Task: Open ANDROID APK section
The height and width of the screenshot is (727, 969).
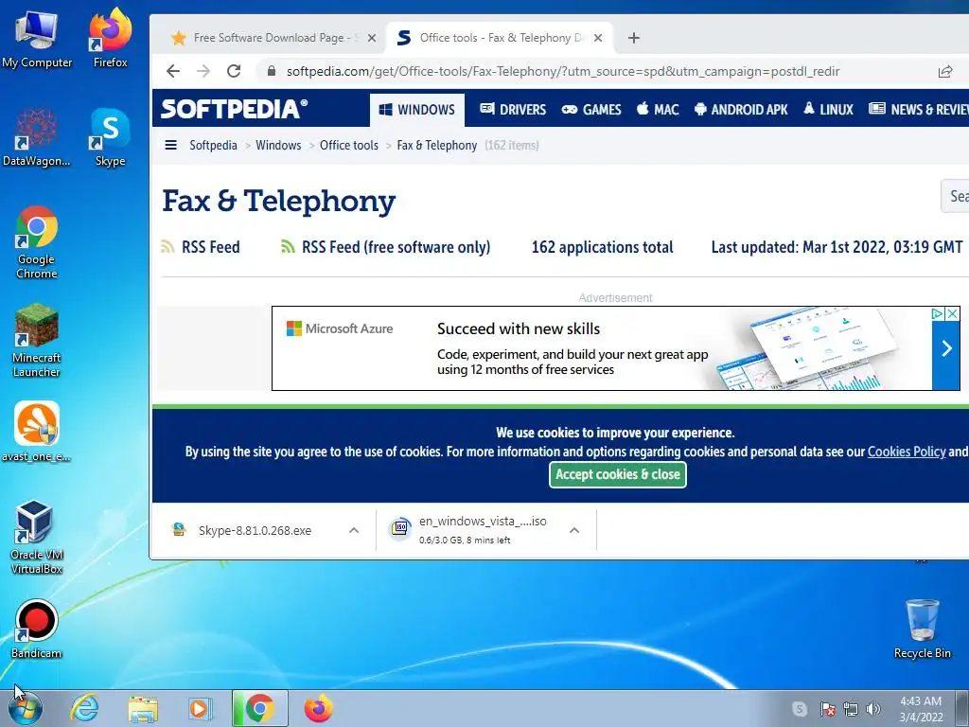Action: point(741,110)
